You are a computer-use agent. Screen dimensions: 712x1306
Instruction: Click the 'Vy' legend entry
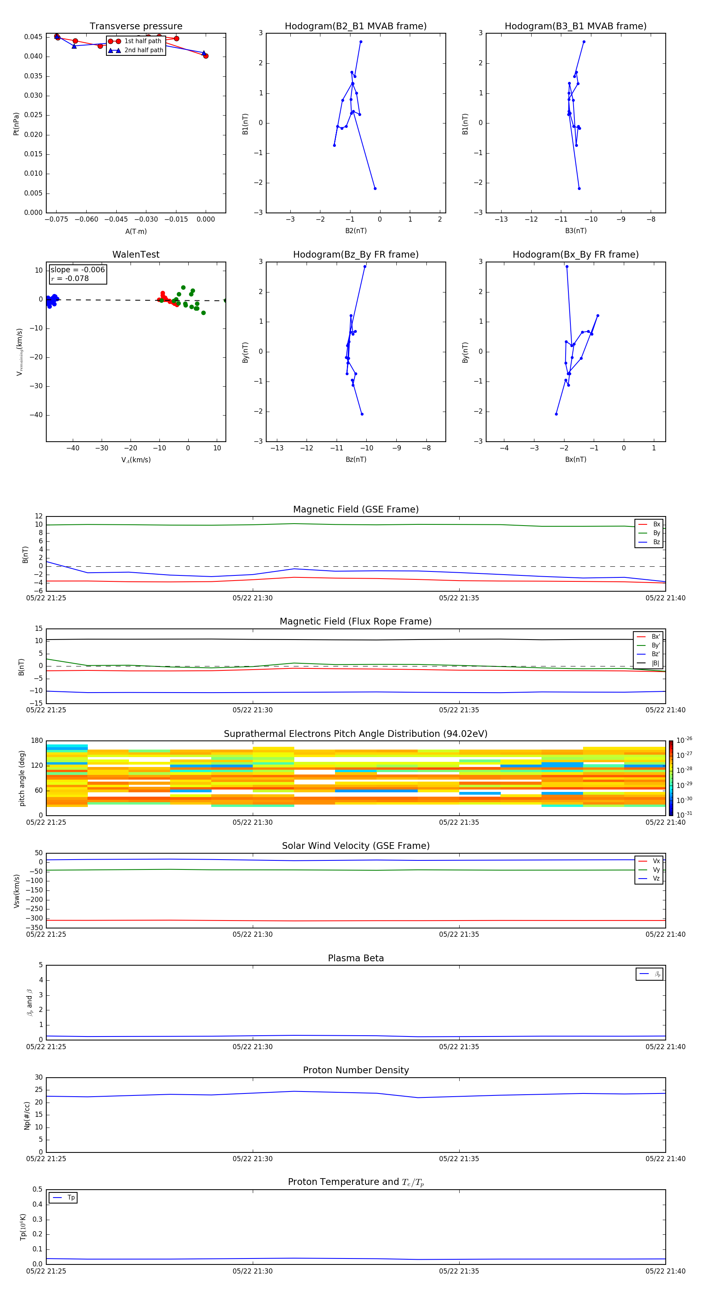tap(650, 869)
